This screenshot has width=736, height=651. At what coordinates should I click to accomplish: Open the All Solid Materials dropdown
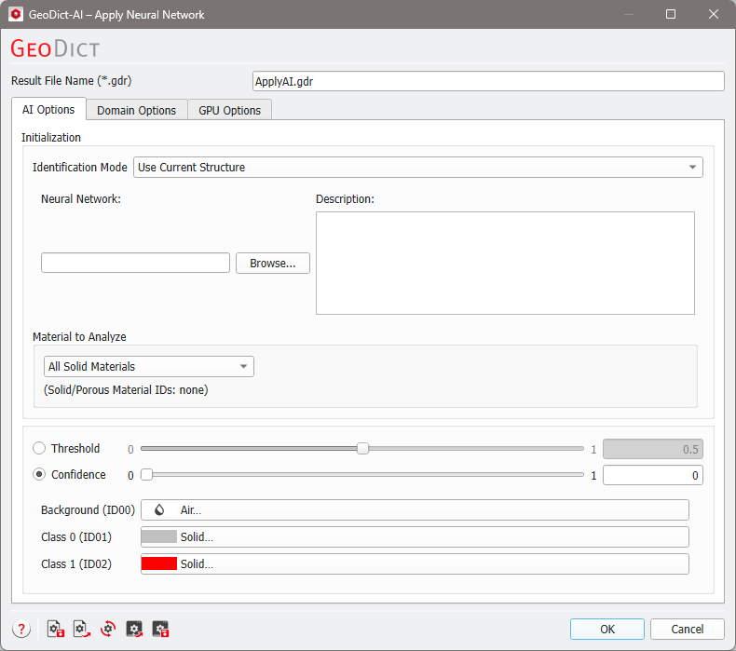point(149,366)
